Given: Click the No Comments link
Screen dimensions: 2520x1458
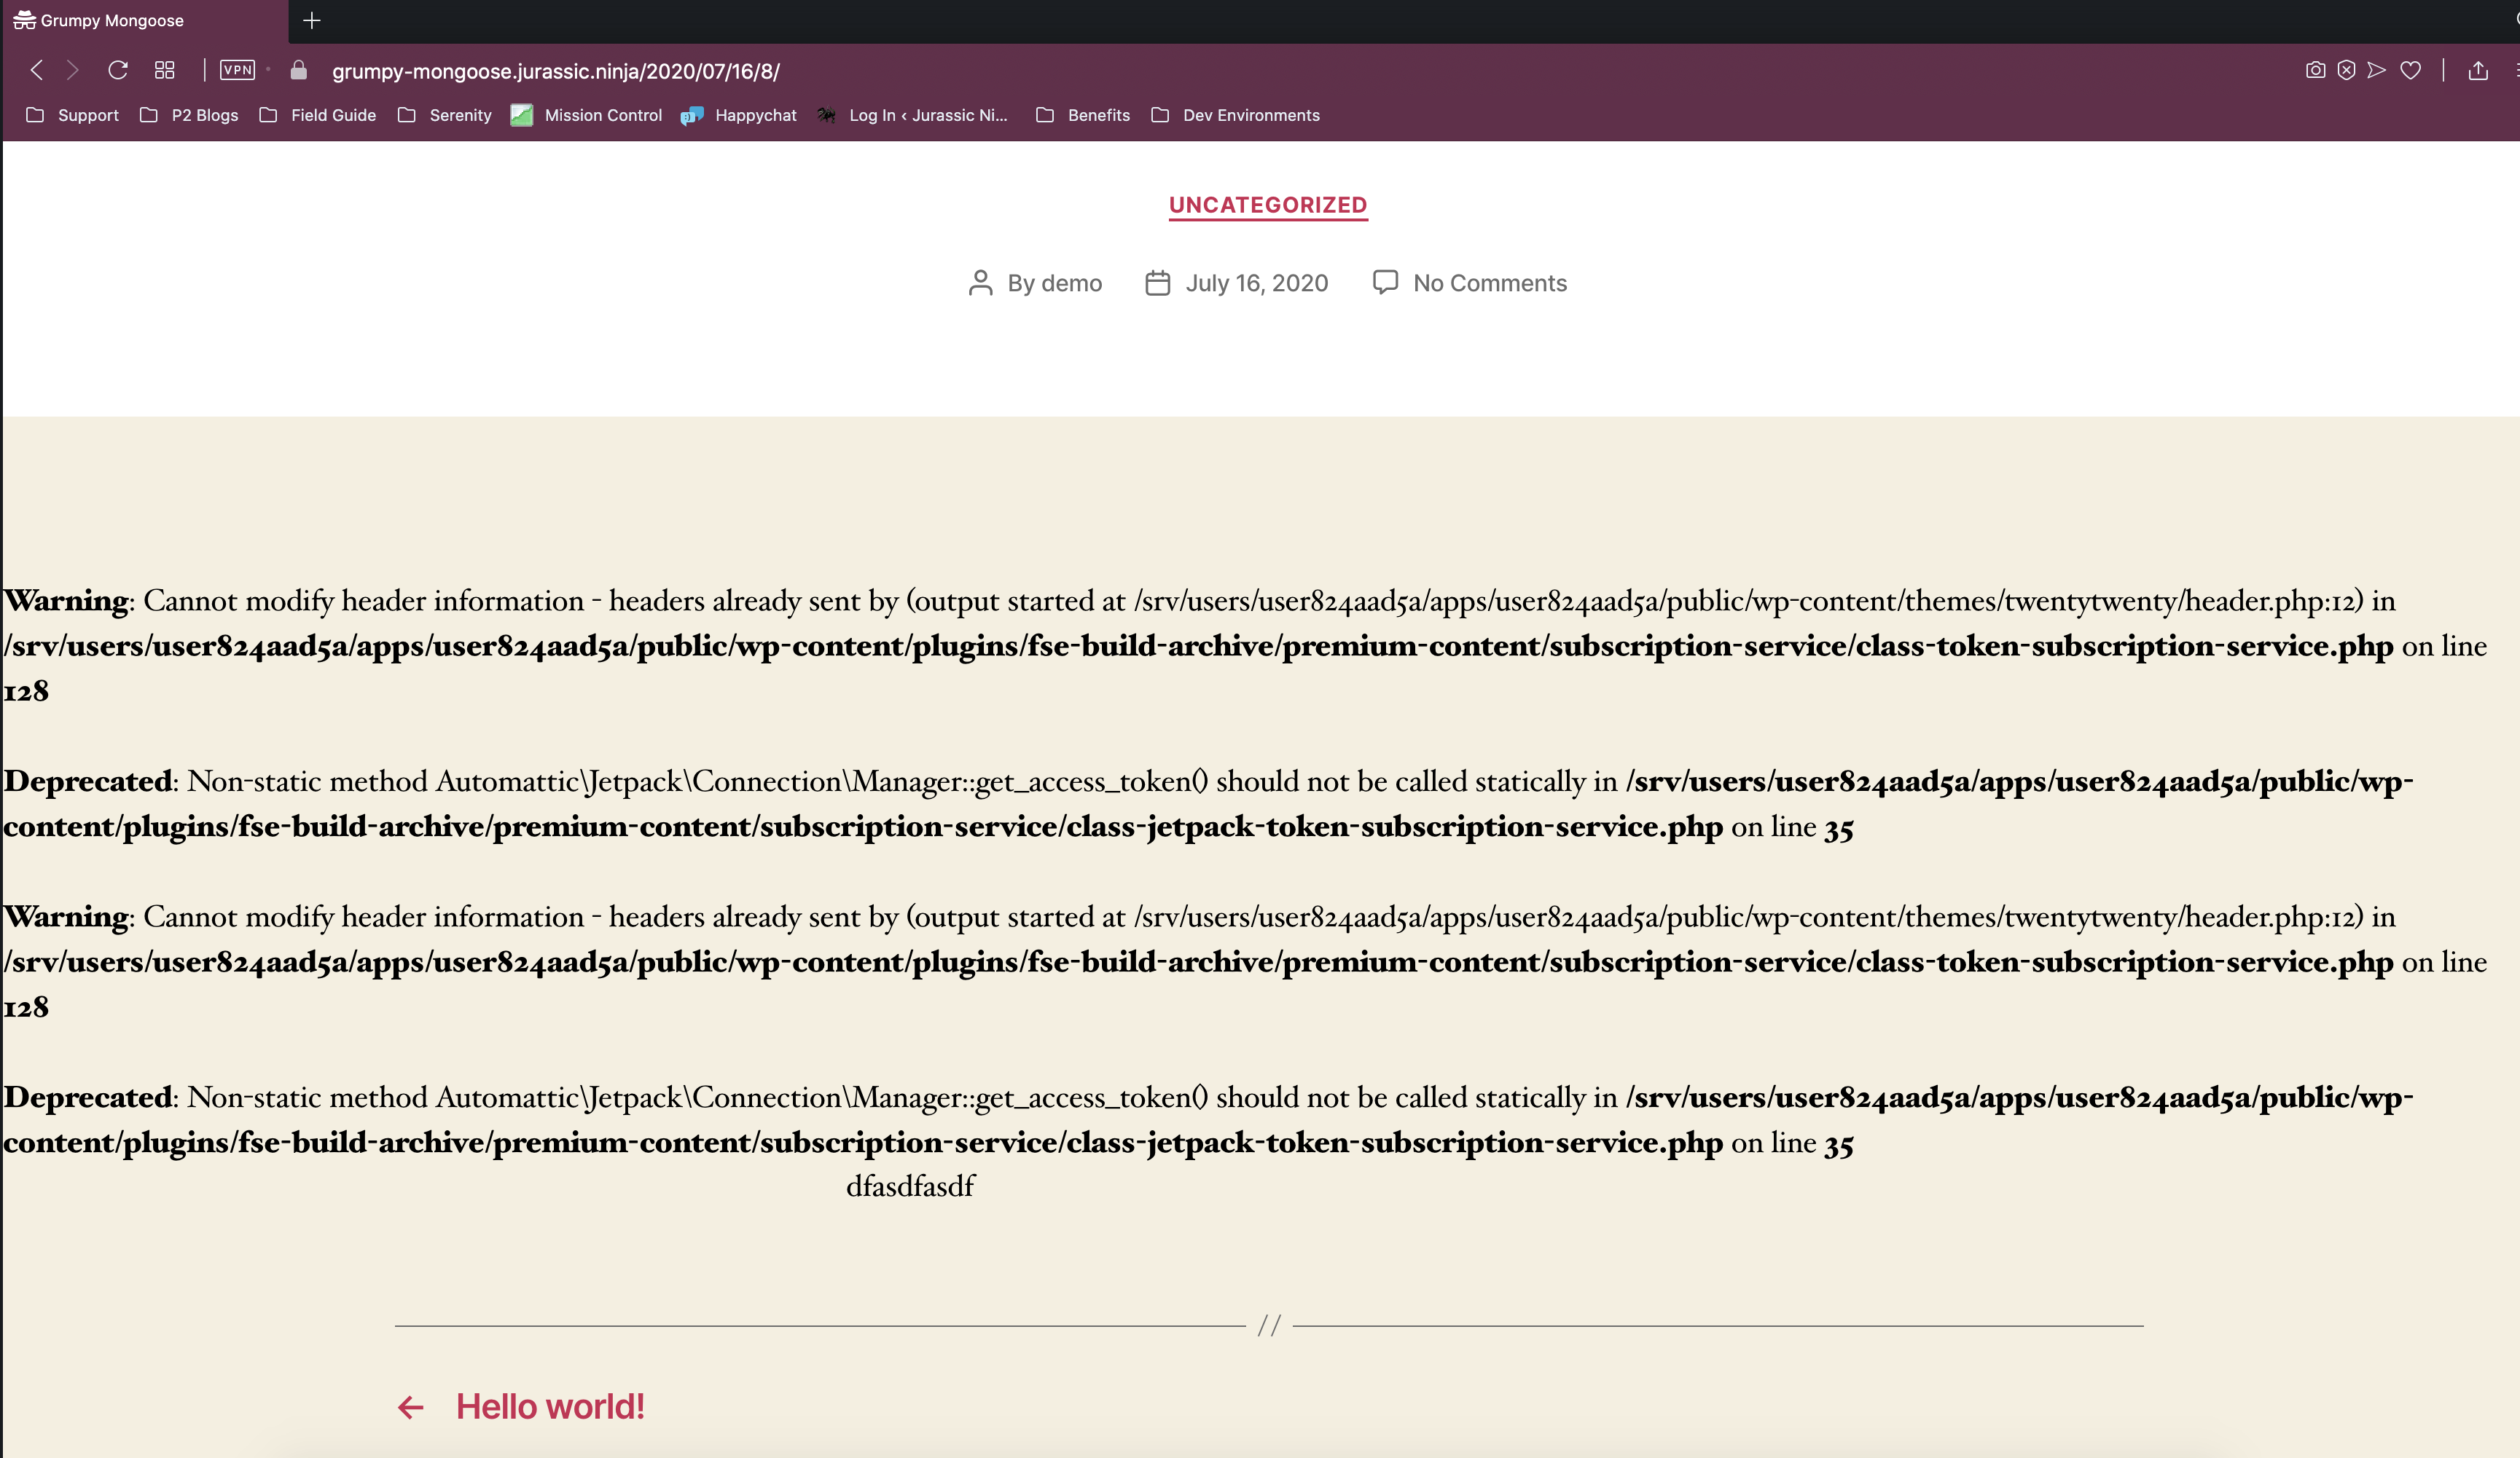Looking at the screenshot, I should [x=1489, y=283].
